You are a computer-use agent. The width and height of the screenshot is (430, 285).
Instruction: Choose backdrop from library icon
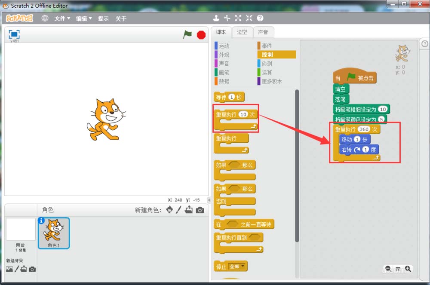coord(9,269)
